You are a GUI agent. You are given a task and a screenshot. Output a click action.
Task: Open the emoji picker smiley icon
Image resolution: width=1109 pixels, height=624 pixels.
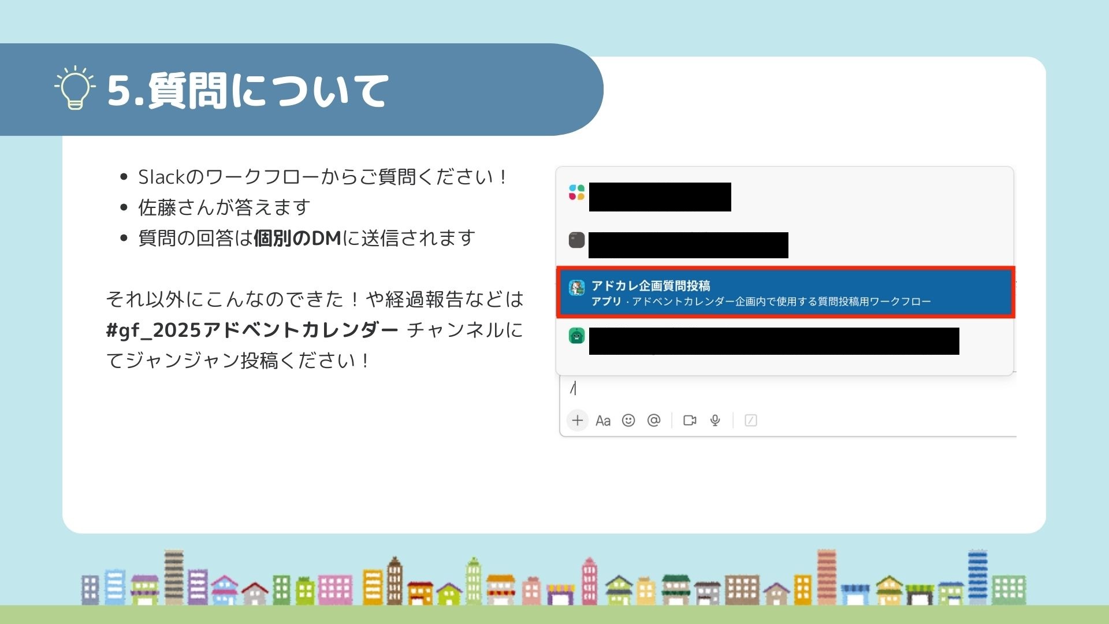pyautogui.click(x=628, y=420)
